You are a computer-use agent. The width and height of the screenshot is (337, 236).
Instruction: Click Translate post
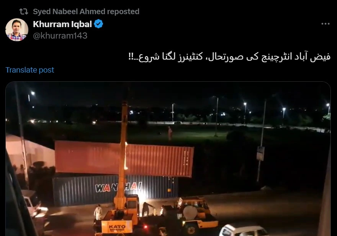click(x=29, y=70)
